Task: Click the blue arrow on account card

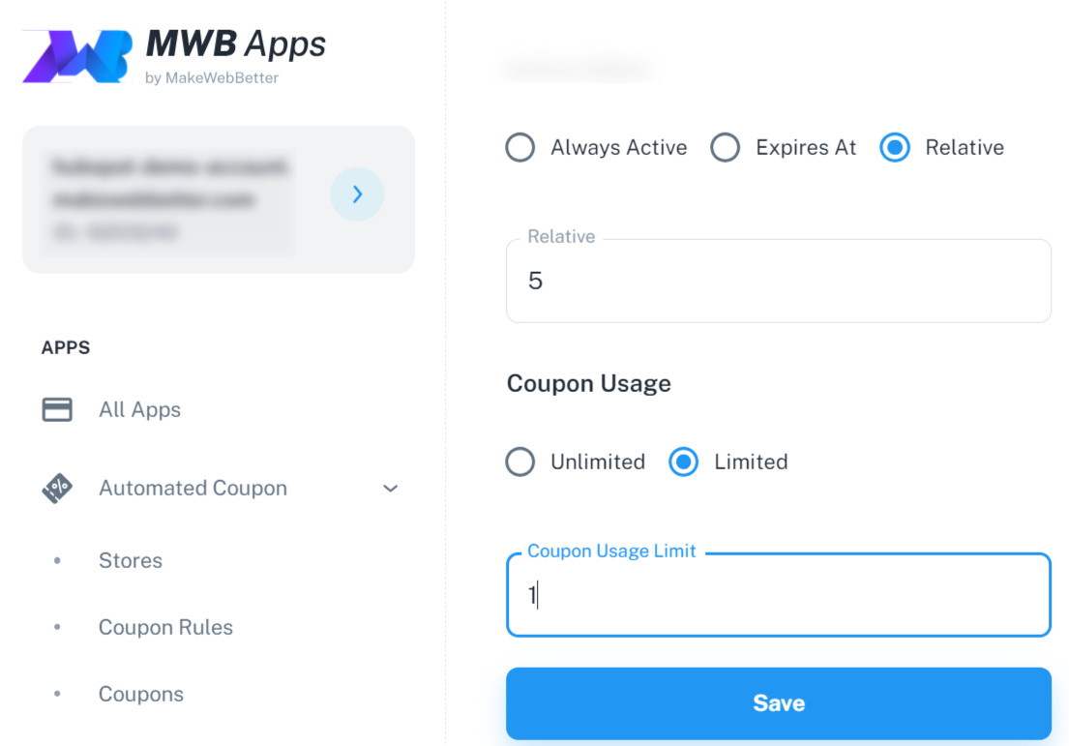Action: pyautogui.click(x=357, y=194)
